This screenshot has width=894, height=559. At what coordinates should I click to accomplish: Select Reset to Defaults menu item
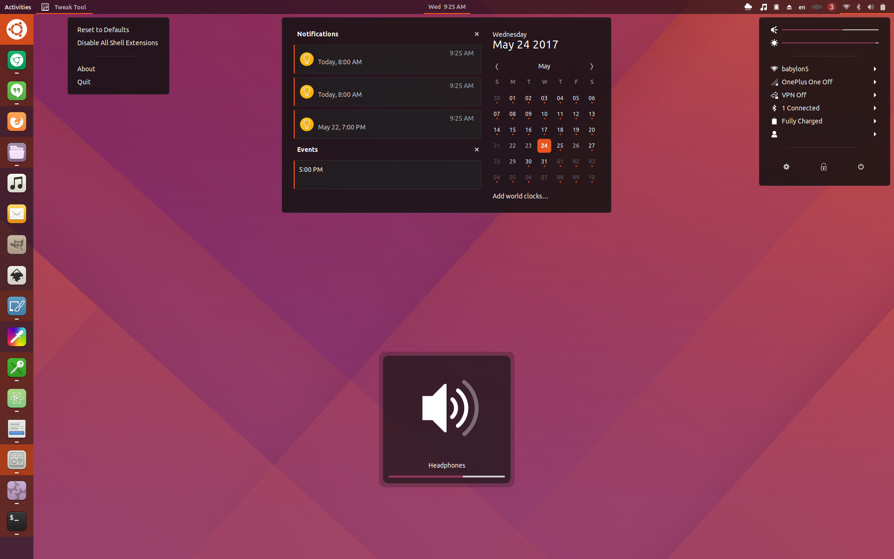coord(103,30)
